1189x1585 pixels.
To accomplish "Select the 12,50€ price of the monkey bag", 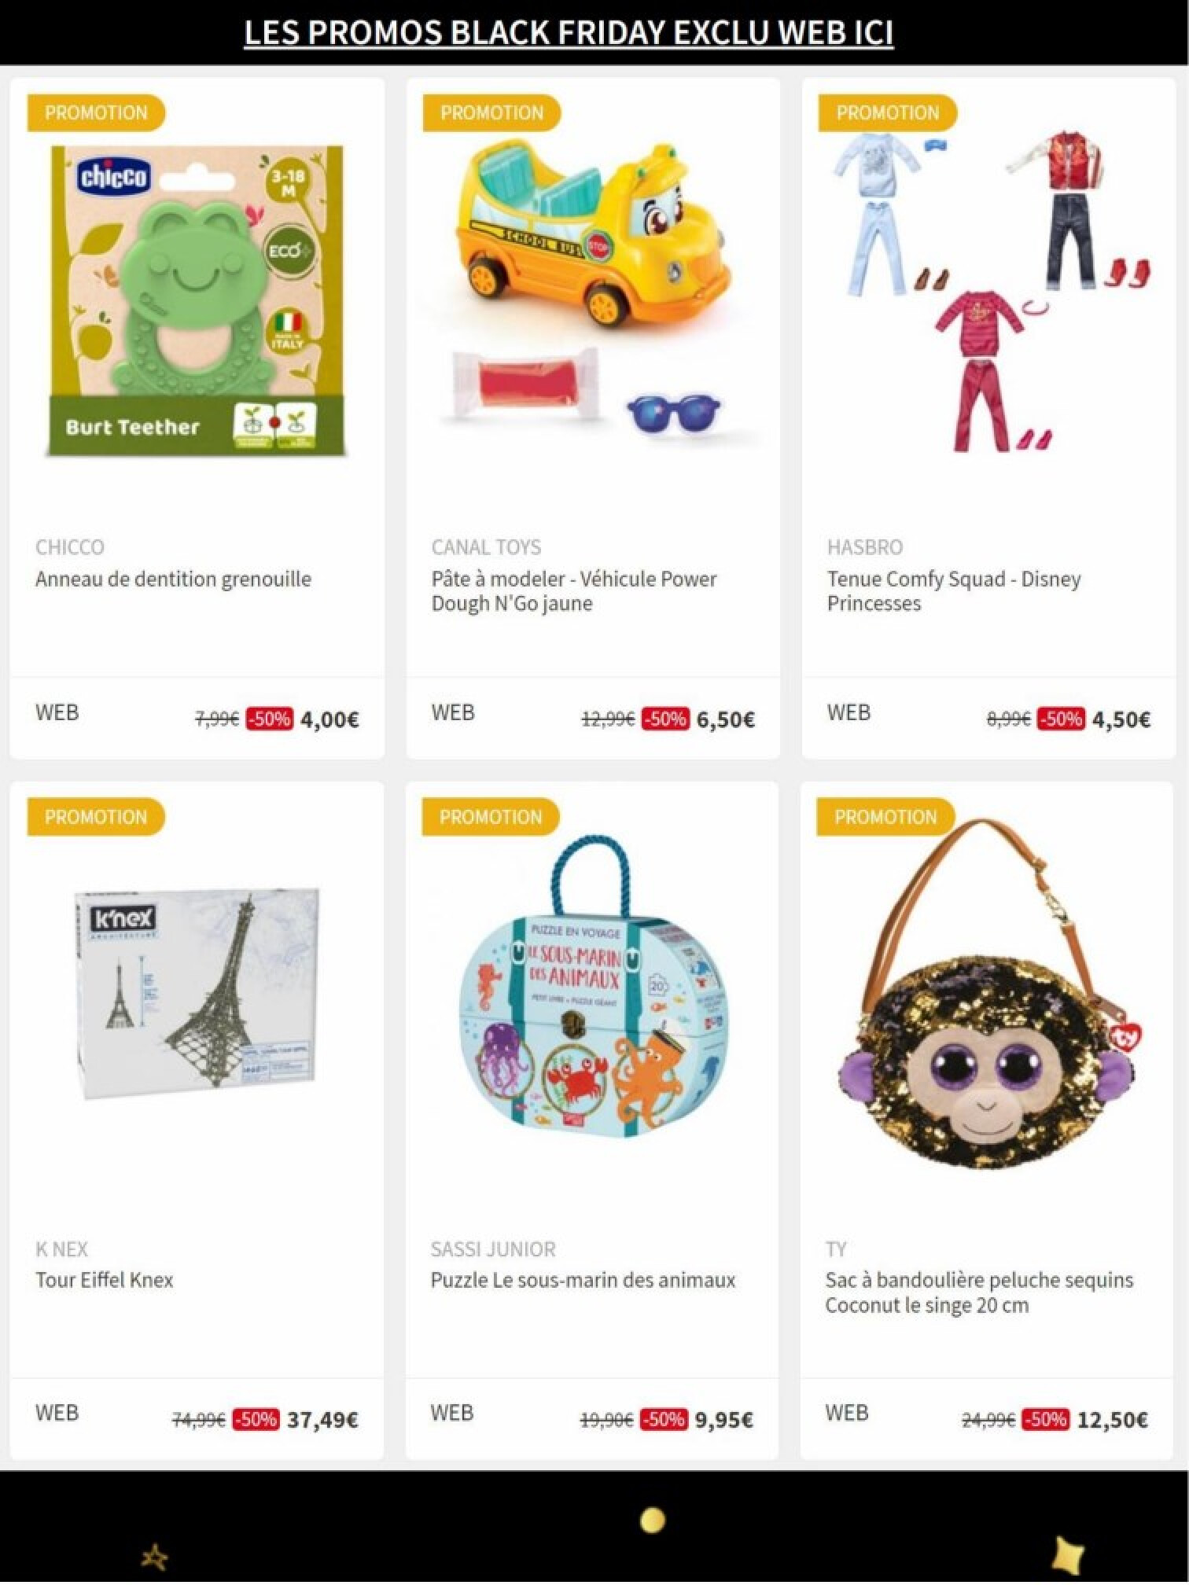I will point(1112,1420).
